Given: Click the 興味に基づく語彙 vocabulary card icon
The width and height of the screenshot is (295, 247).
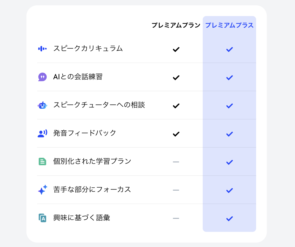Looking at the screenshot, I should pyautogui.click(x=42, y=218).
